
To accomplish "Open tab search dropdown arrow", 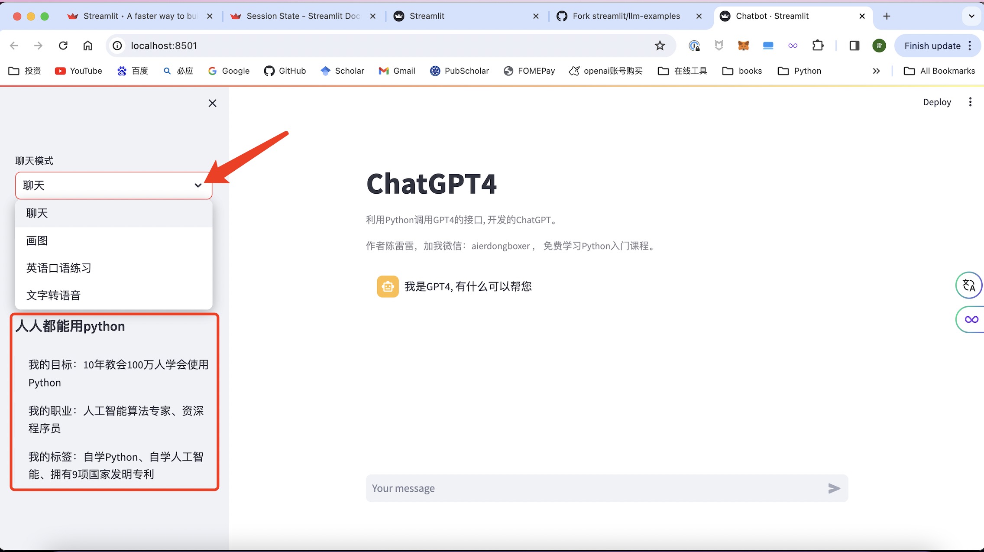I will point(971,16).
